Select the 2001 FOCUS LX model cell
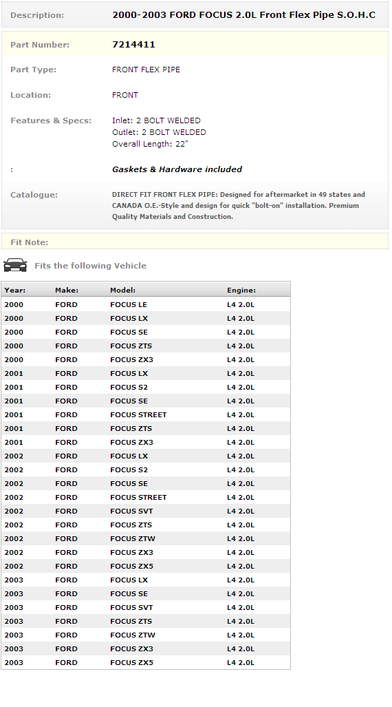The width and height of the screenshot is (392, 707). [x=129, y=373]
